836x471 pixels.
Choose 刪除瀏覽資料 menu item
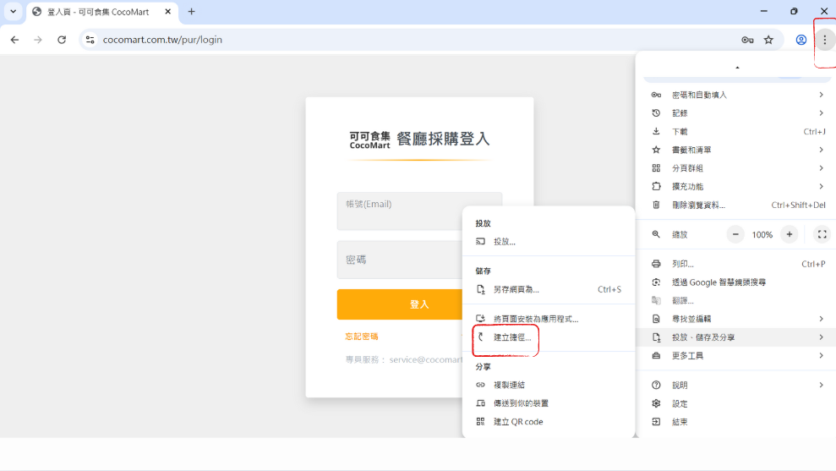(735, 205)
